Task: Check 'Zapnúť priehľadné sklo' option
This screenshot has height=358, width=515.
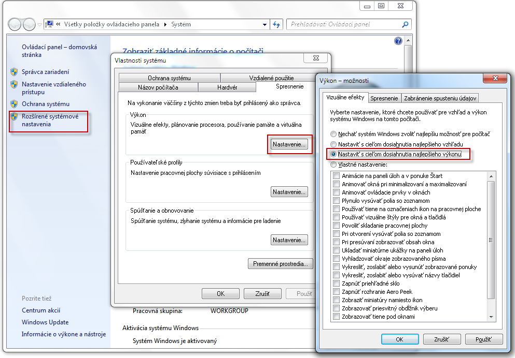Action: click(336, 284)
